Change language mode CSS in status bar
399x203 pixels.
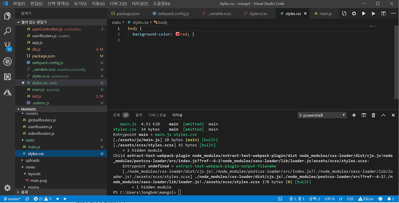click(350, 199)
